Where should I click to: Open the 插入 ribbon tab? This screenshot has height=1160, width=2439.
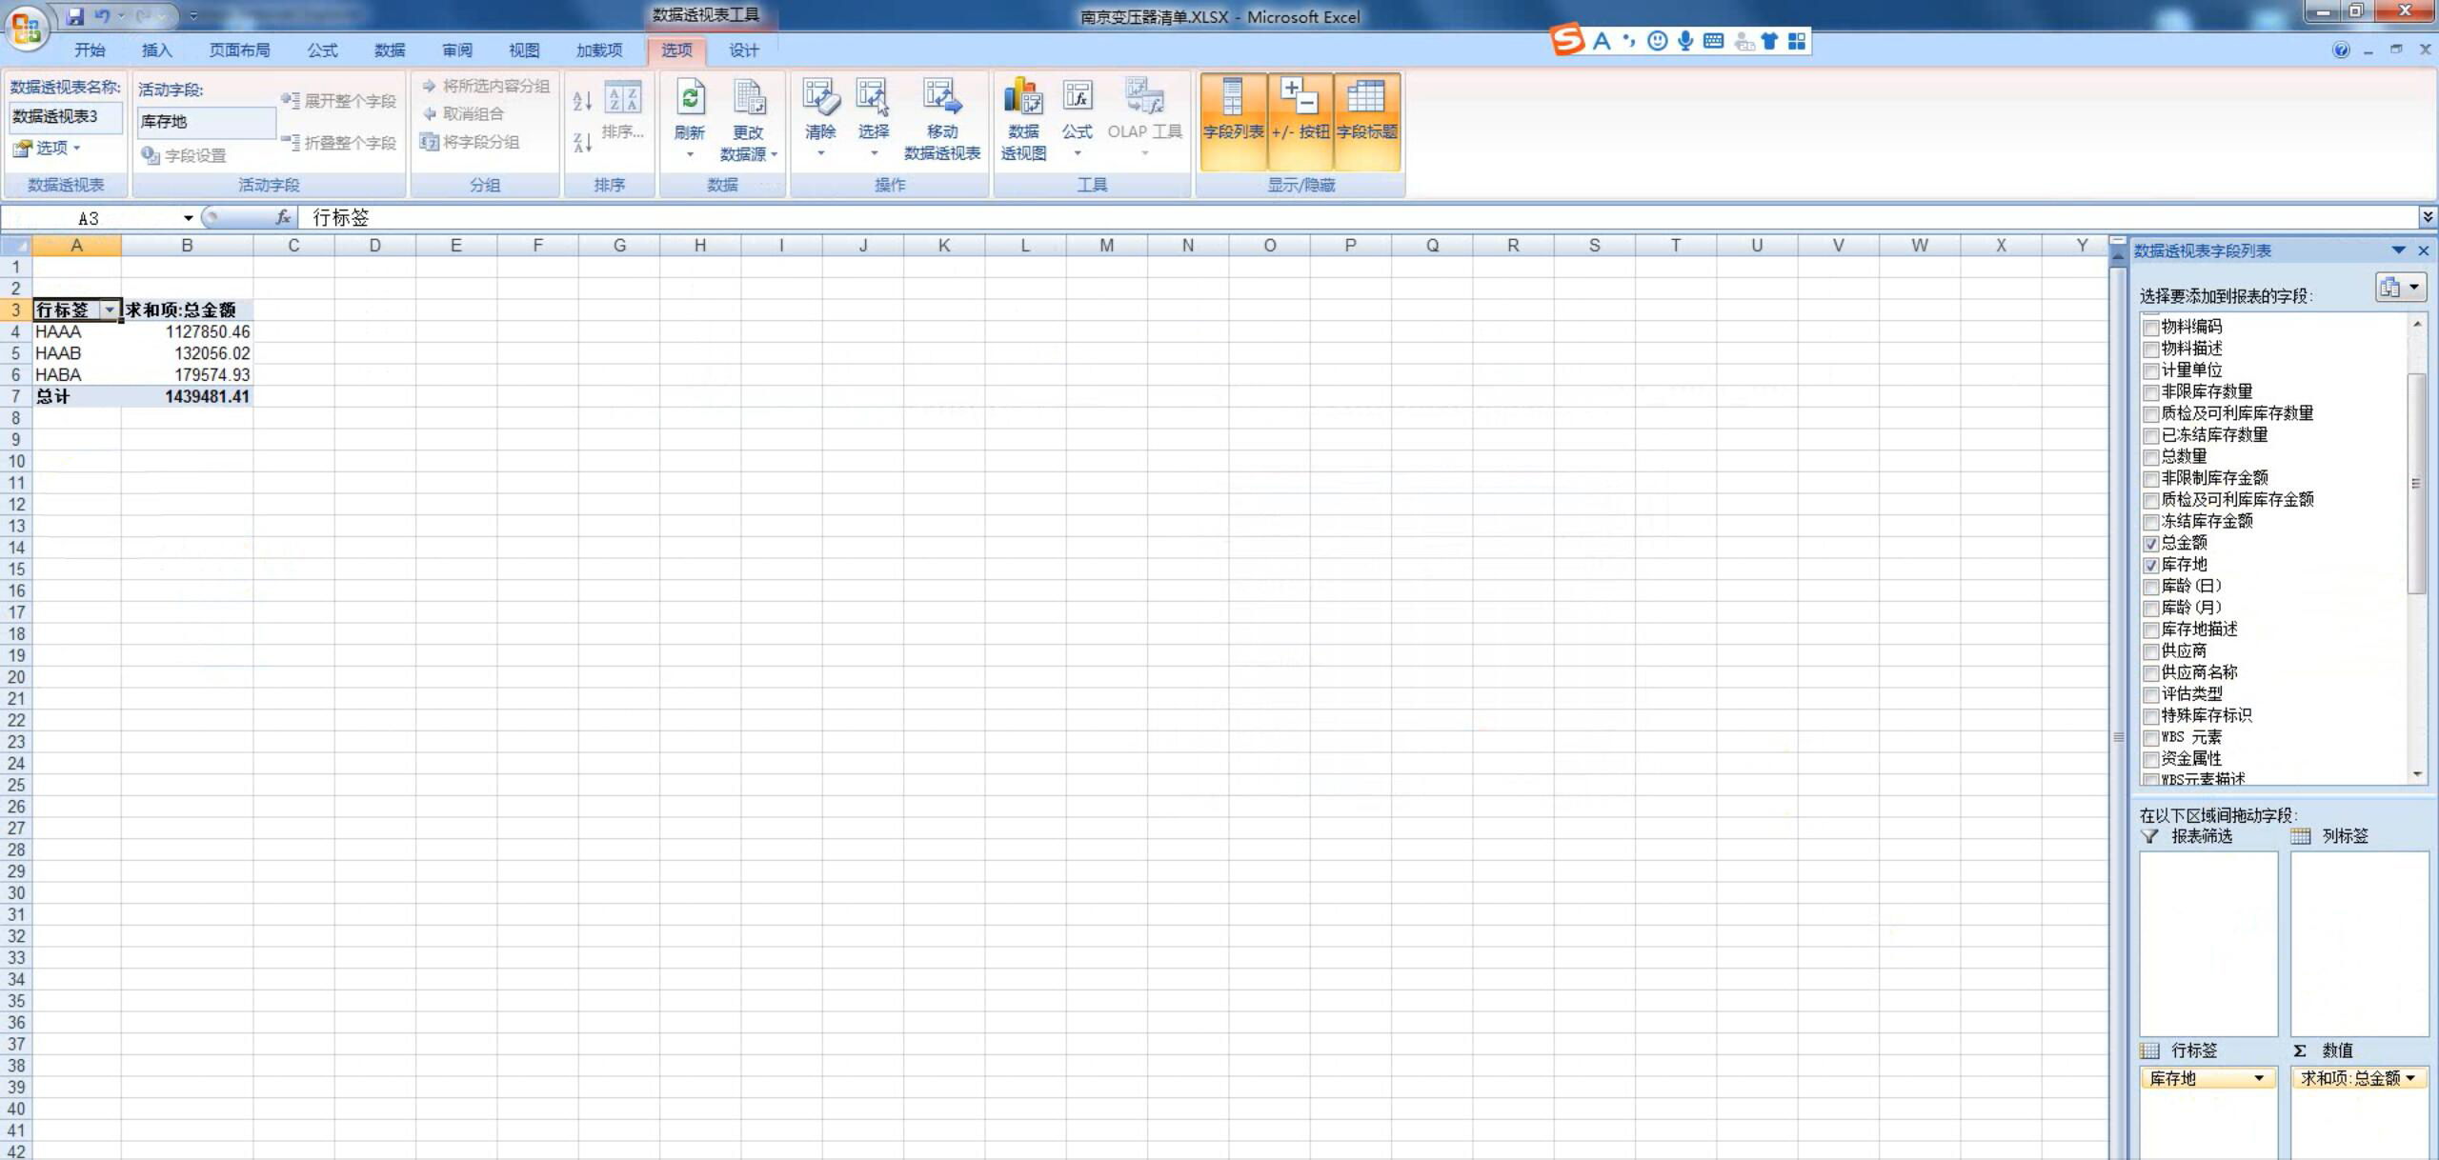(156, 50)
